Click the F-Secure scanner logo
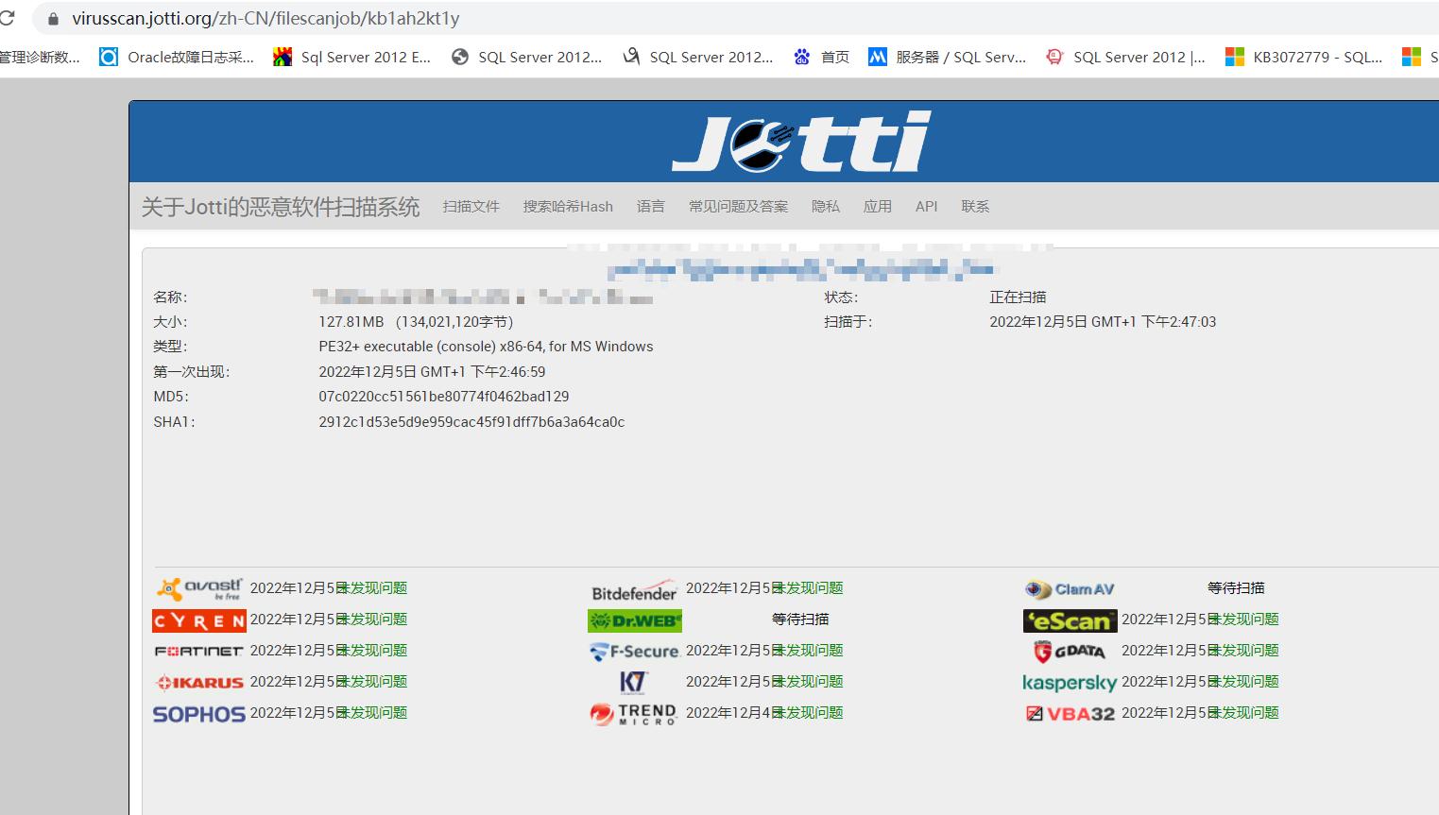The width and height of the screenshot is (1439, 815). coord(634,651)
